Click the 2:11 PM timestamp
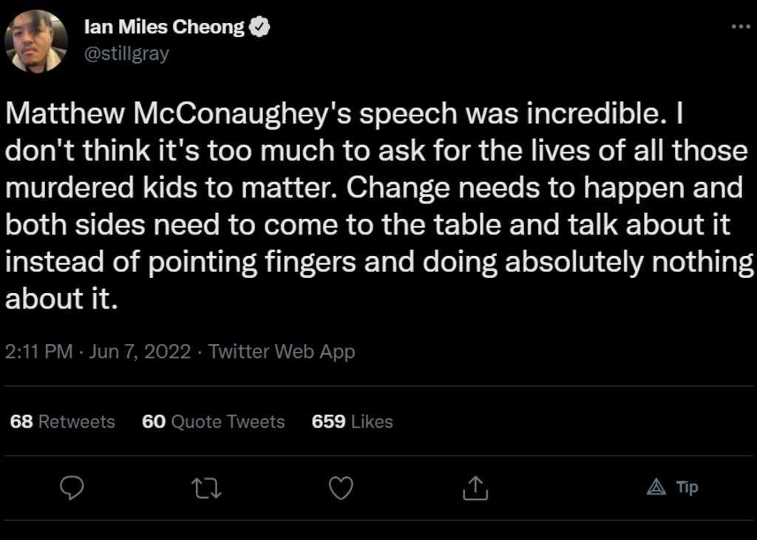 click(38, 351)
